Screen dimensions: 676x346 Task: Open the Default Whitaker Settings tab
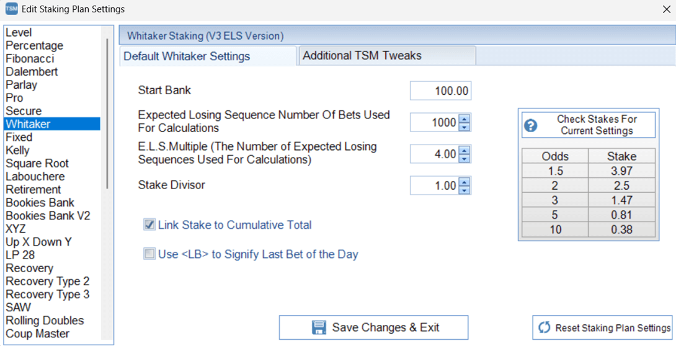(208, 56)
